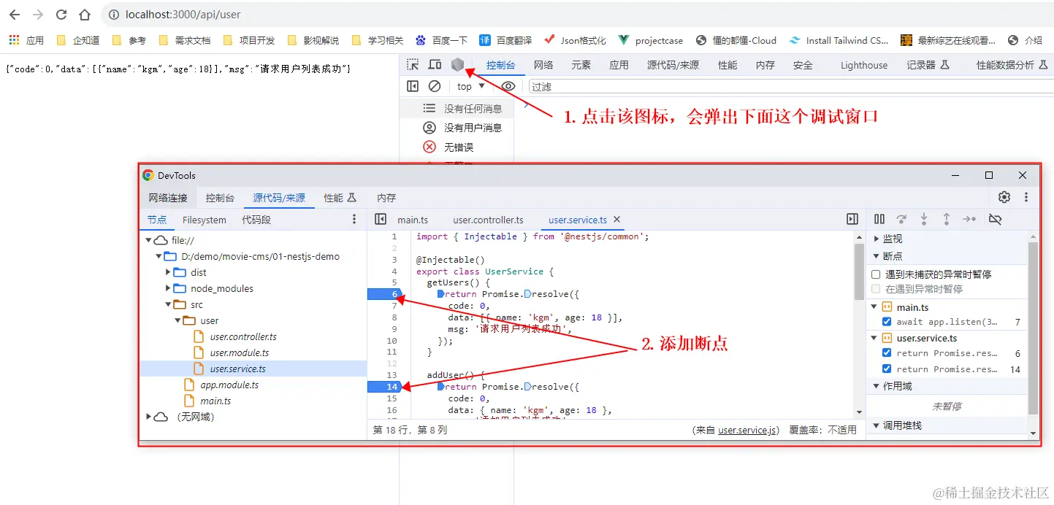Expand the dist folder
Viewport: 1054px width, 505px height.
pos(168,272)
